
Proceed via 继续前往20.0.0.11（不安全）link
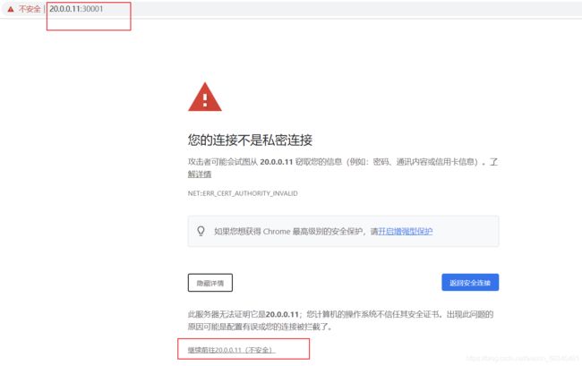point(230,349)
